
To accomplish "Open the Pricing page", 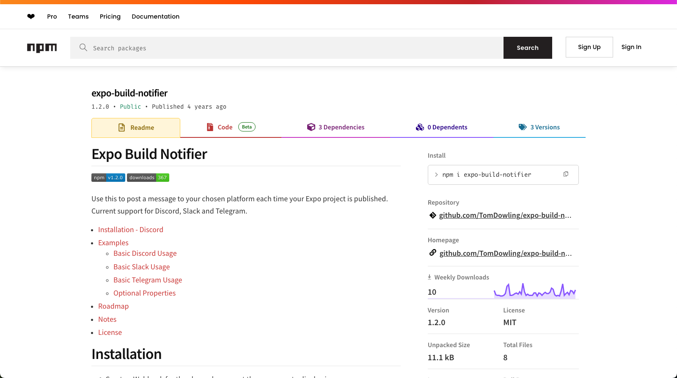I will pyautogui.click(x=110, y=16).
